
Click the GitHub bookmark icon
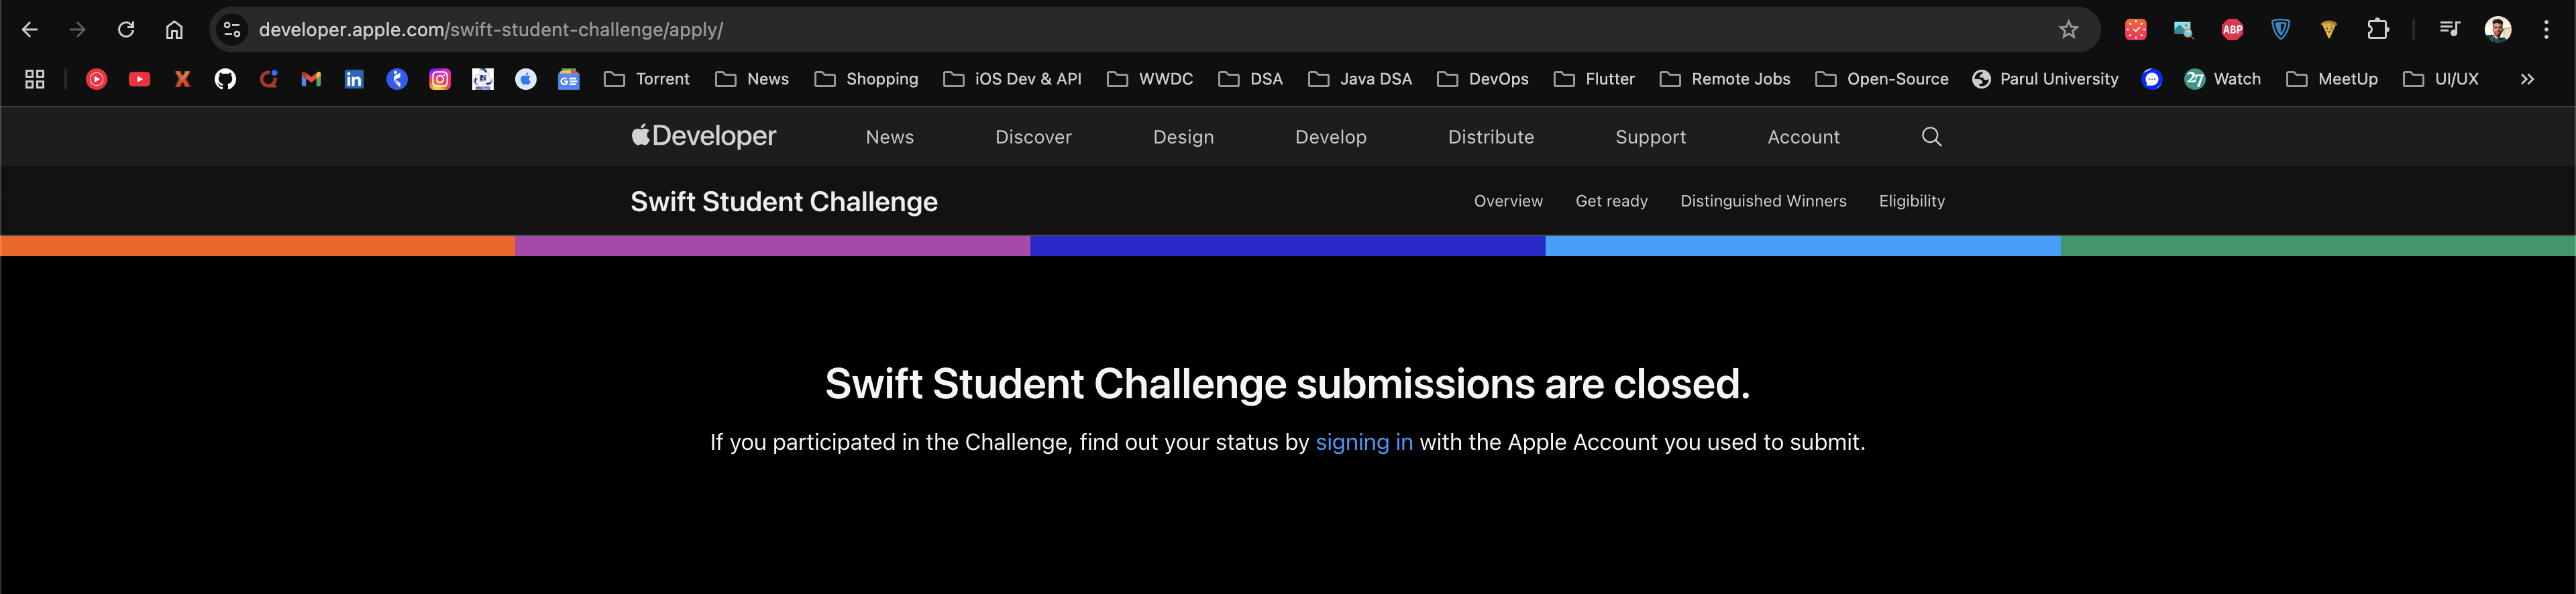click(225, 79)
